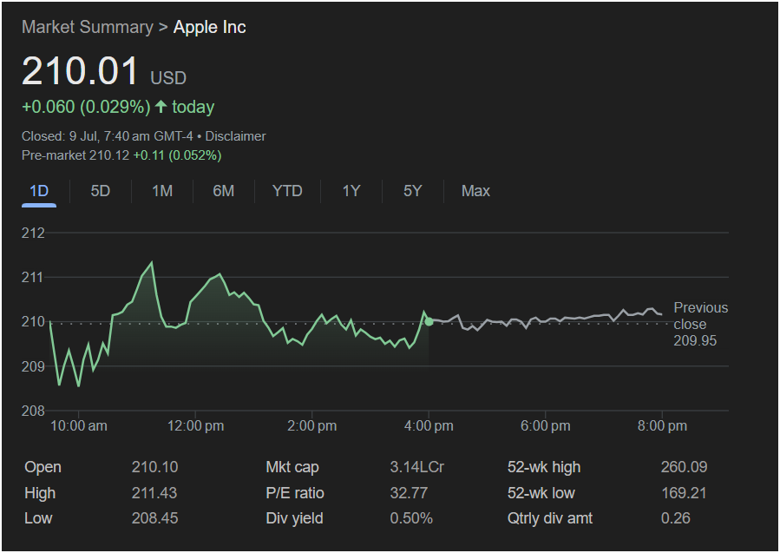
Task: Open the Market Summary breadcrumb link
Action: tap(88, 27)
